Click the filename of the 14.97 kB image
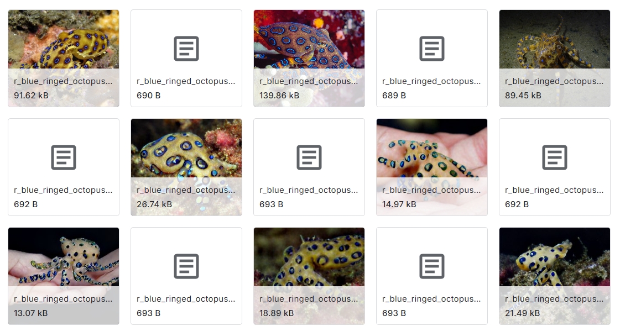Viewport: 620px width, 326px height. pos(431,190)
